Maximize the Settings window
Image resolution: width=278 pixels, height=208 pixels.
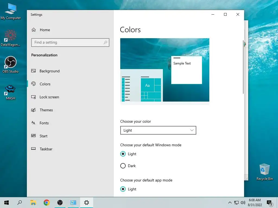225,14
